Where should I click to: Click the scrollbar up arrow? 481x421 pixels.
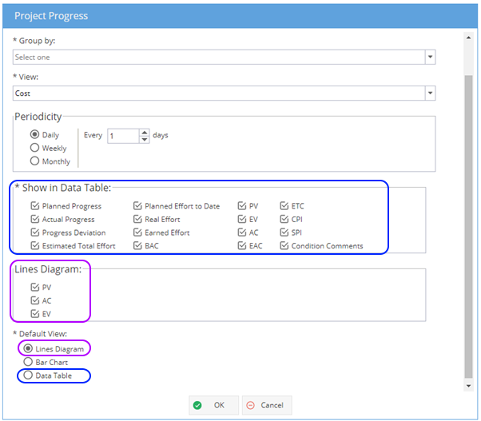pos(468,38)
